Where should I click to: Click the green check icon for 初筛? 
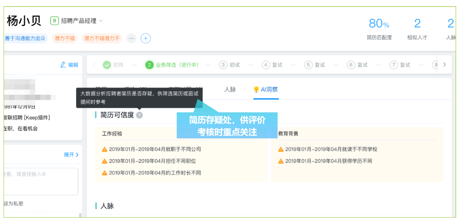[x=107, y=65]
